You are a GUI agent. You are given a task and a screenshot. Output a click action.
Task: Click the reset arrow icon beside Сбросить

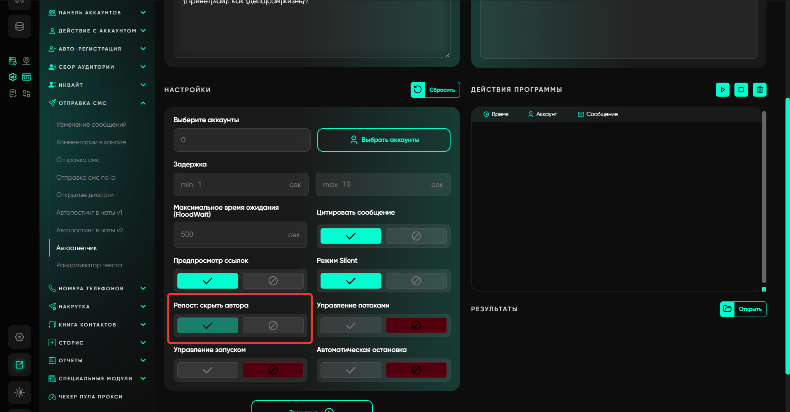(418, 90)
